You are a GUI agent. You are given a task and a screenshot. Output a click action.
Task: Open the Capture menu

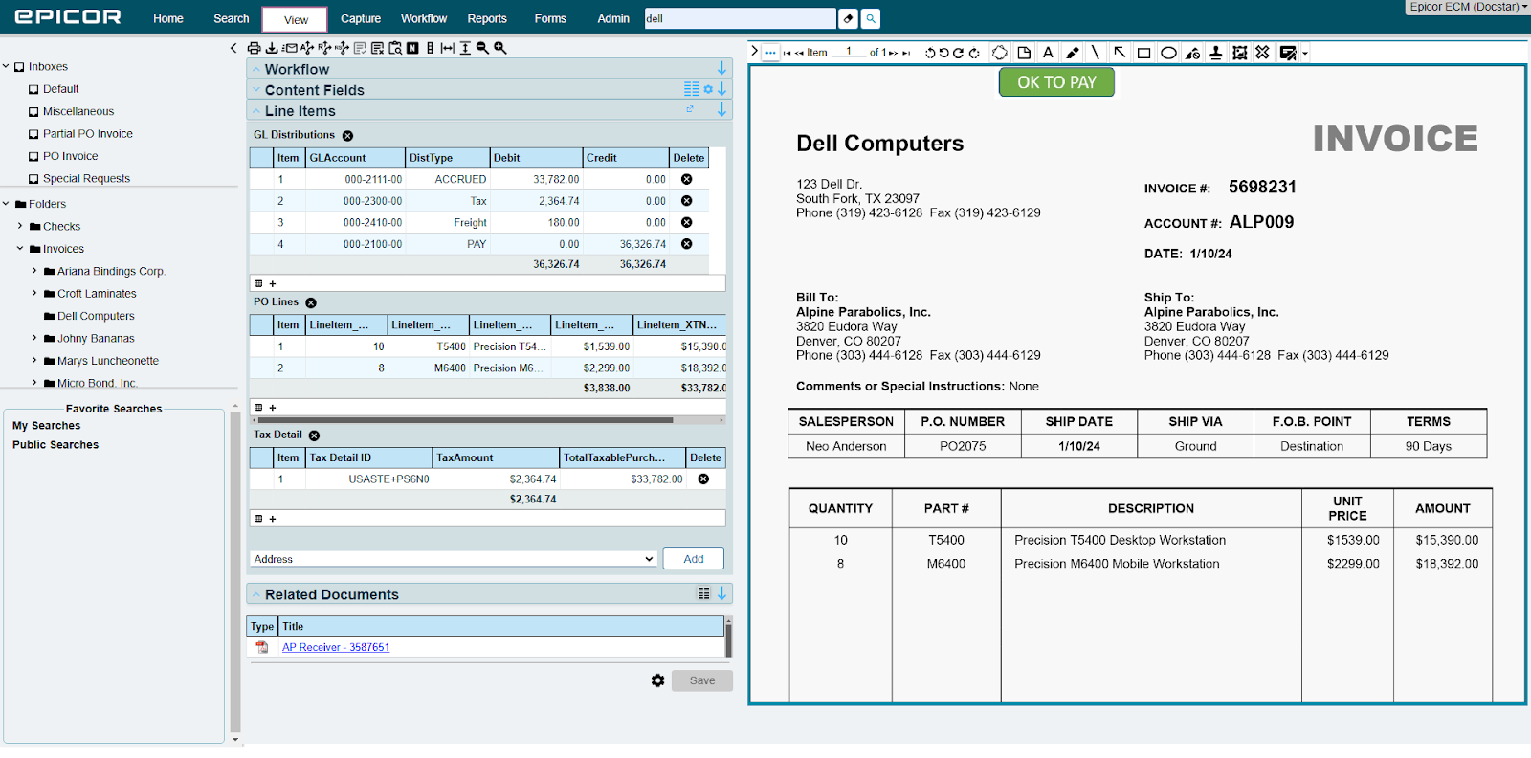point(361,18)
